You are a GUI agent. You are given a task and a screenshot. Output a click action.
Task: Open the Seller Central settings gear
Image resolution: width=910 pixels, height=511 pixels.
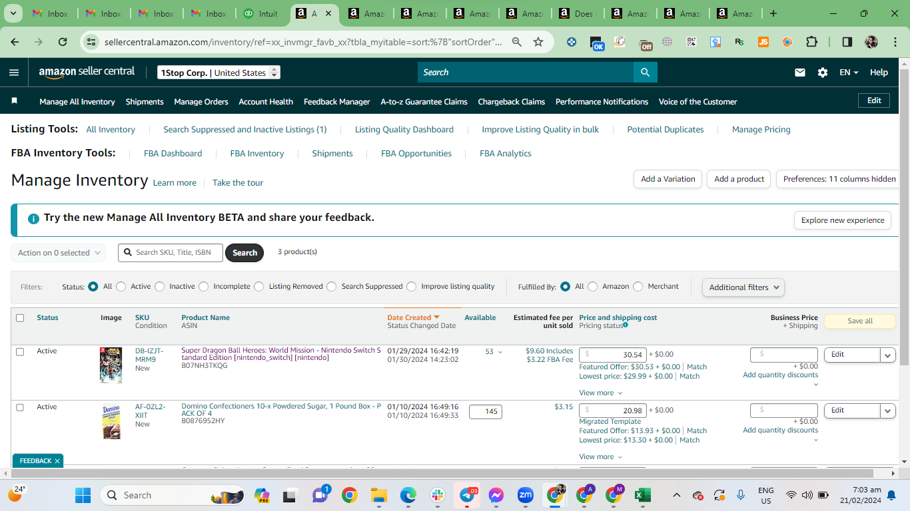click(823, 73)
